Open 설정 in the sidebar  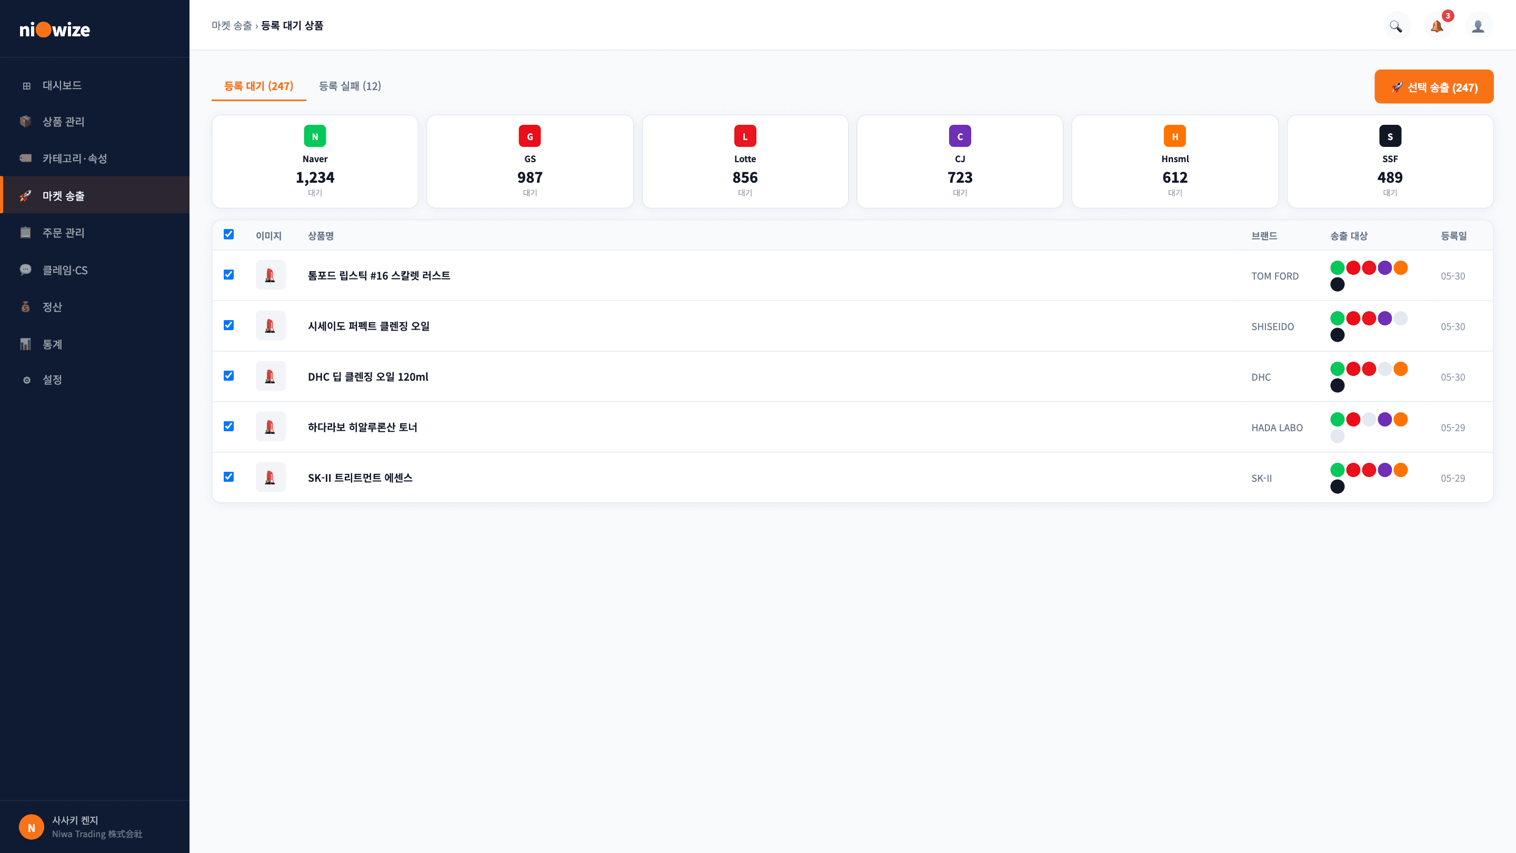pyautogui.click(x=95, y=380)
